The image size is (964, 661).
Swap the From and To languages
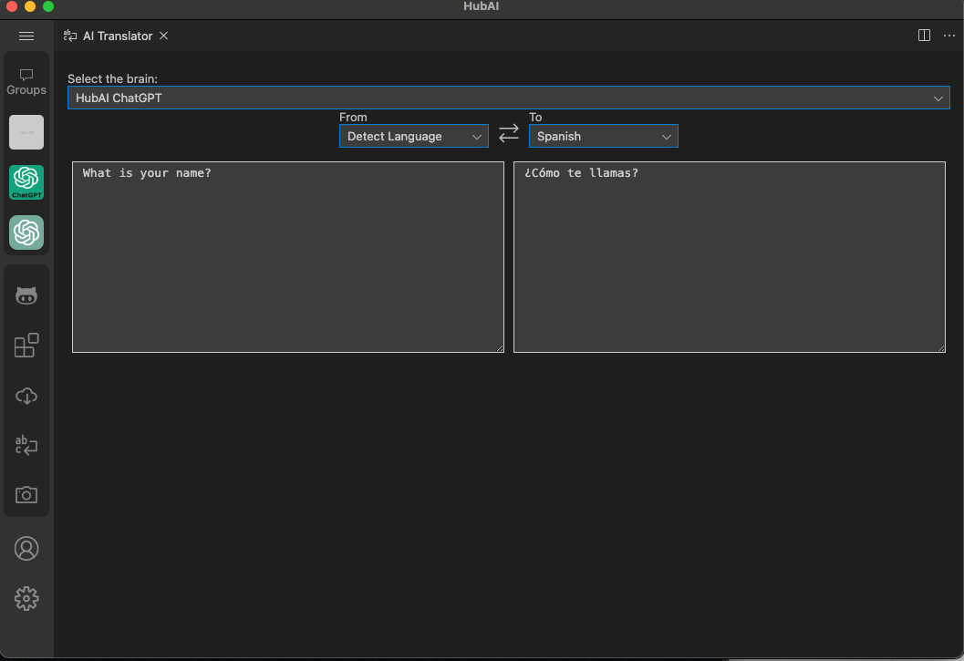tap(508, 133)
